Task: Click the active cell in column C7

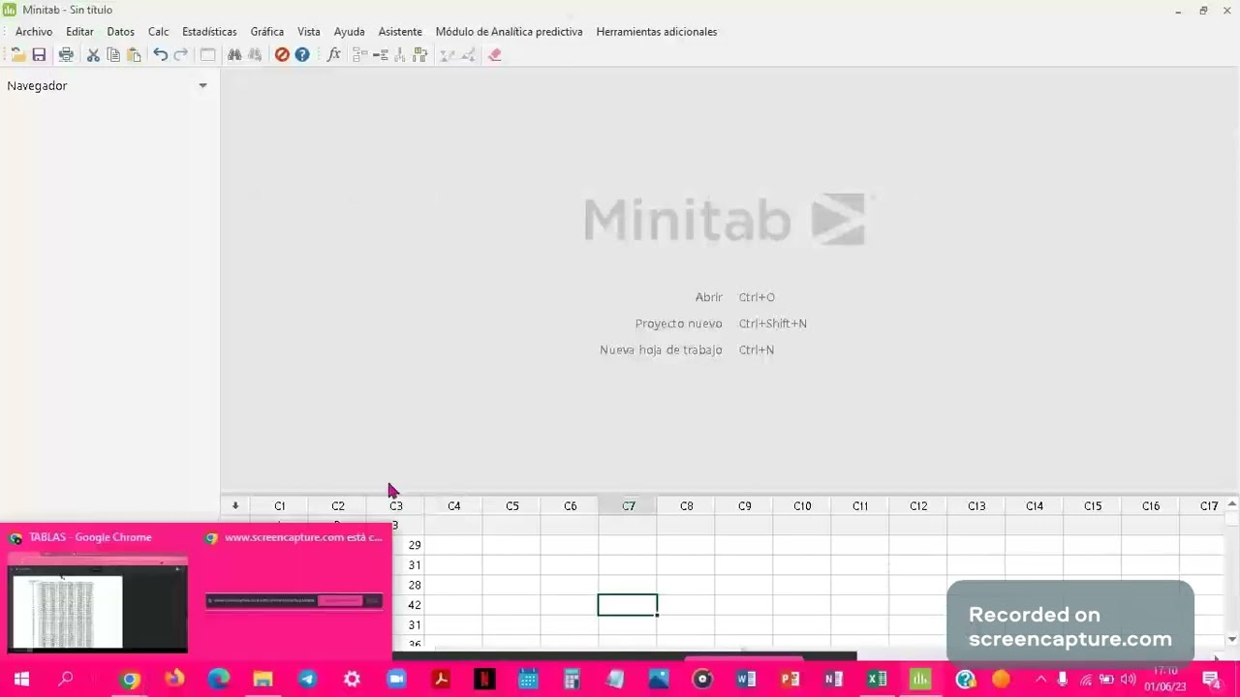Action: point(628,605)
